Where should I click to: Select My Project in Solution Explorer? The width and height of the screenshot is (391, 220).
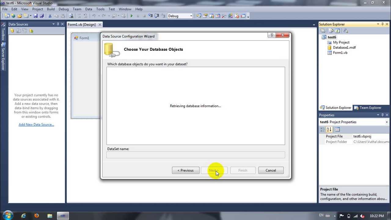[341, 42]
